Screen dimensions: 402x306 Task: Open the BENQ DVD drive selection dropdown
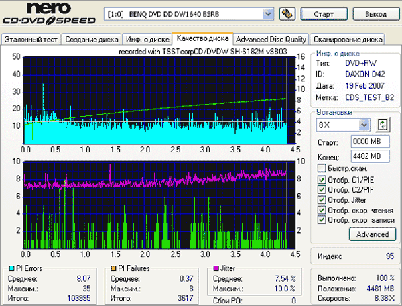(x=268, y=13)
